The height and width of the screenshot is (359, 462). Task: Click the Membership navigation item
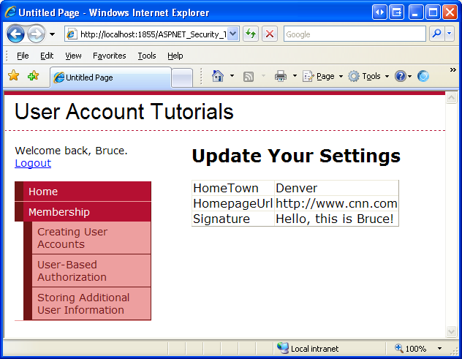(58, 212)
